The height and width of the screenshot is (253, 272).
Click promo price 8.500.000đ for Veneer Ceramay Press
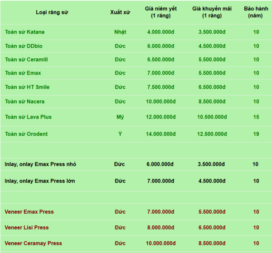212,243
